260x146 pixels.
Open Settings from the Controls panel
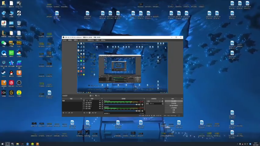pyautogui.click(x=174, y=110)
